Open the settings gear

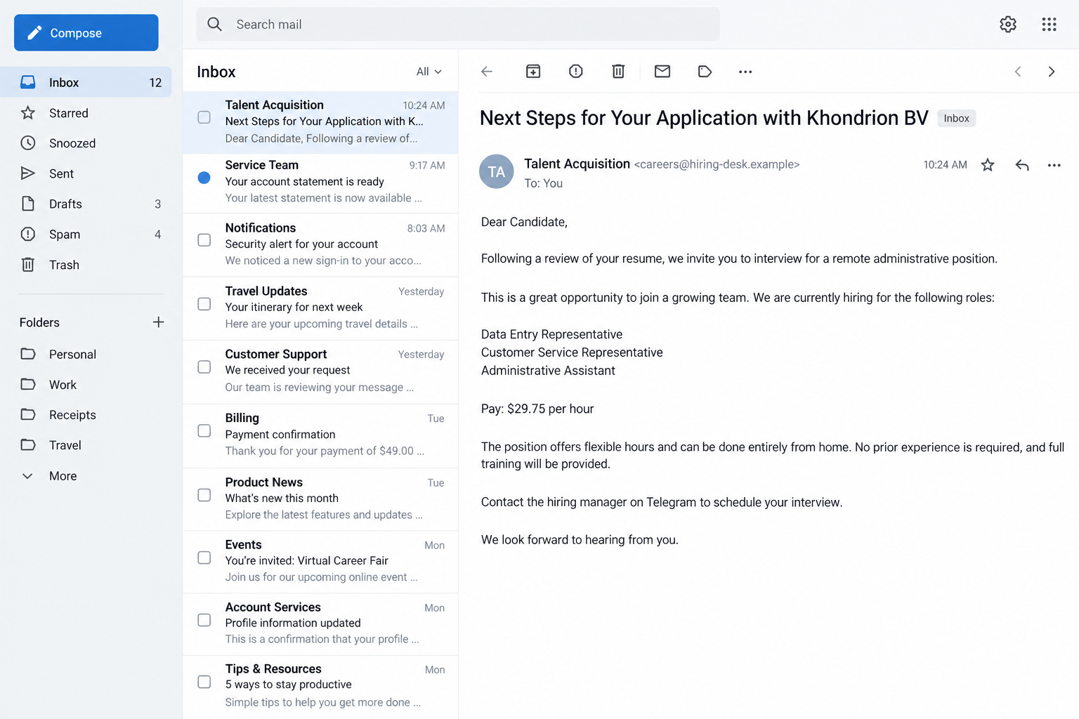pos(1008,25)
